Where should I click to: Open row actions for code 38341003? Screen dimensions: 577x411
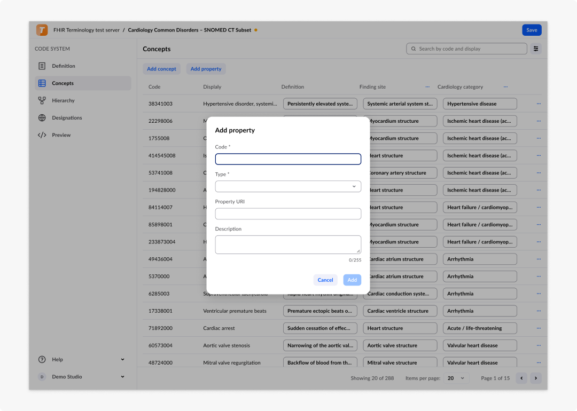tap(539, 104)
